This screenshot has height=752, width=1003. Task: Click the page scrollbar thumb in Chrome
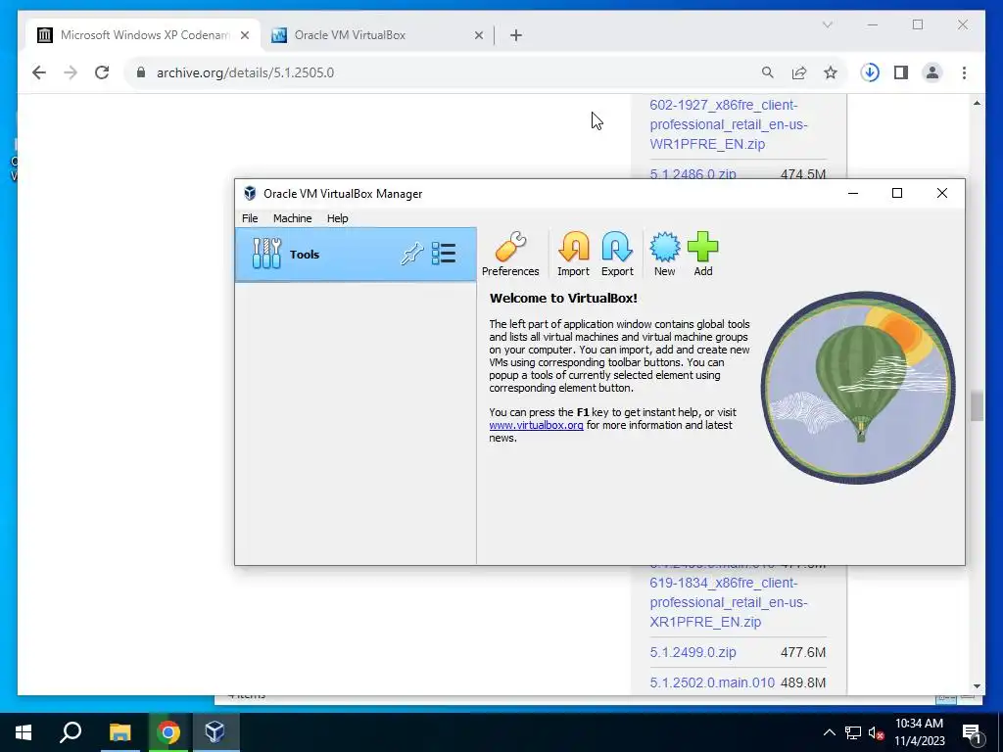(x=977, y=406)
